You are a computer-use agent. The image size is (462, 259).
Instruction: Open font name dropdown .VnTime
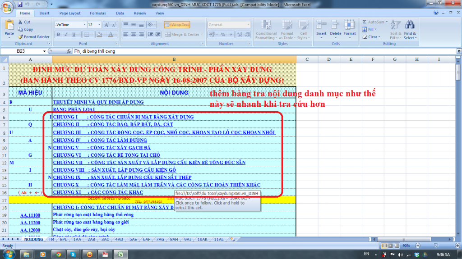84,25
